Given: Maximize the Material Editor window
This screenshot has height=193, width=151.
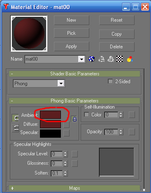Looking at the screenshot, I should [x=135, y=7].
